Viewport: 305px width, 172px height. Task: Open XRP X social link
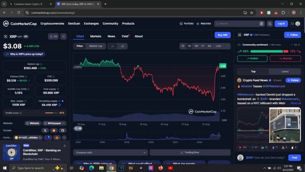tap(45, 130)
